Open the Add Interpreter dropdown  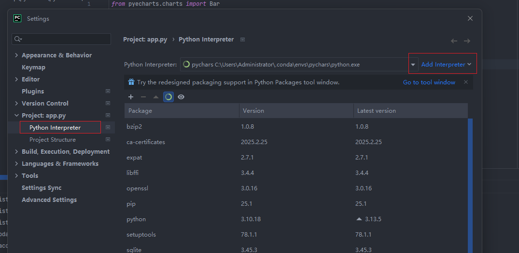point(446,65)
